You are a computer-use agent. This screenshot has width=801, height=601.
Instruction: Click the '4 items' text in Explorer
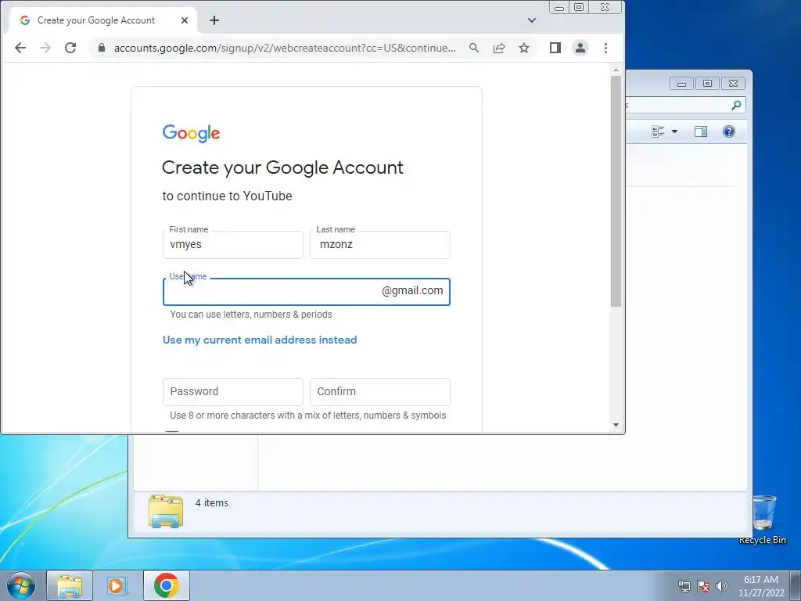point(211,503)
